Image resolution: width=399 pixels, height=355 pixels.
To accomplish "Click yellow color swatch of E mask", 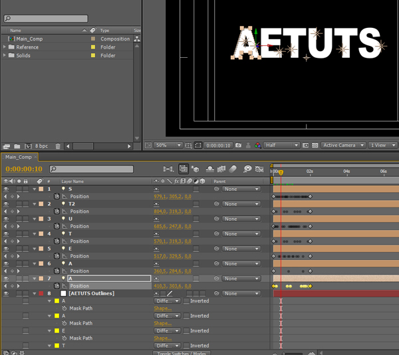I will [57, 331].
